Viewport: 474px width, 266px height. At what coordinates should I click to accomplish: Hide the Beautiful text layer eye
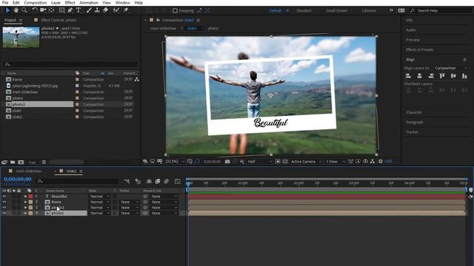click(4, 197)
